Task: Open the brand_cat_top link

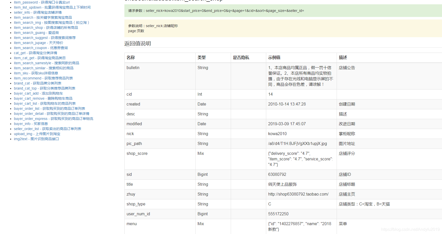Action: pyautogui.click(x=45, y=88)
